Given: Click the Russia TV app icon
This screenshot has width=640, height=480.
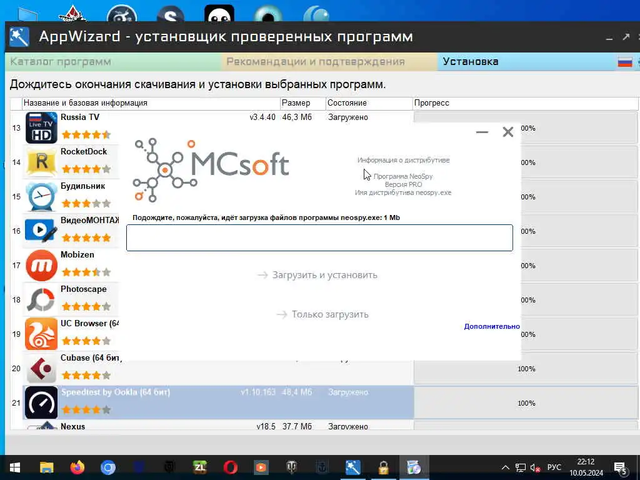Looking at the screenshot, I should (41, 127).
